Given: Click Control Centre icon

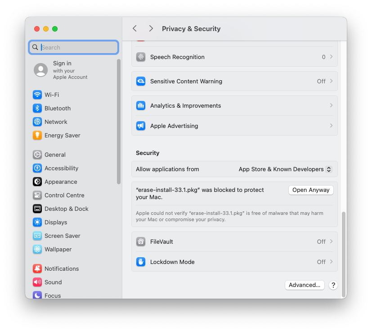Looking at the screenshot, I should (37, 195).
